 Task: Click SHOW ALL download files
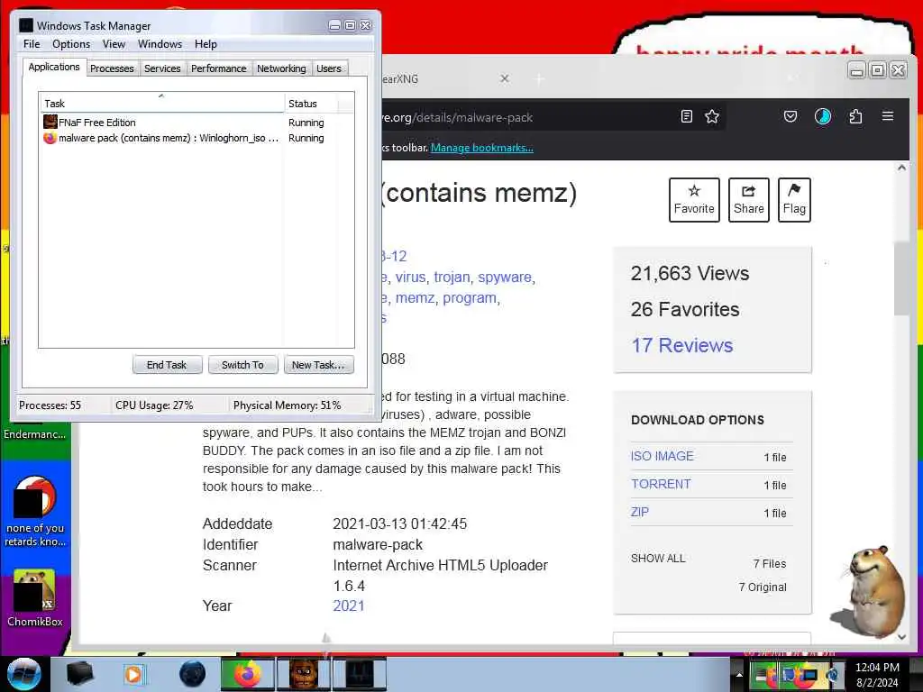pyautogui.click(x=658, y=558)
